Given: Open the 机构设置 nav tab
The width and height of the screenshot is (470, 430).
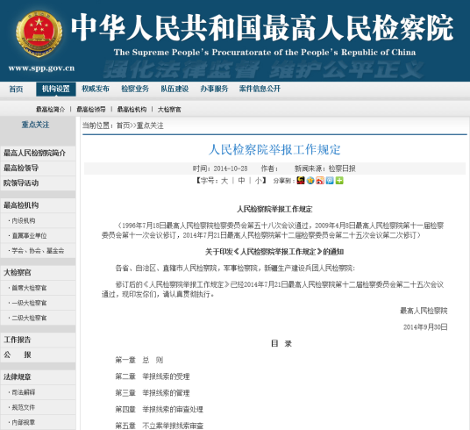Looking at the screenshot, I should [56, 89].
